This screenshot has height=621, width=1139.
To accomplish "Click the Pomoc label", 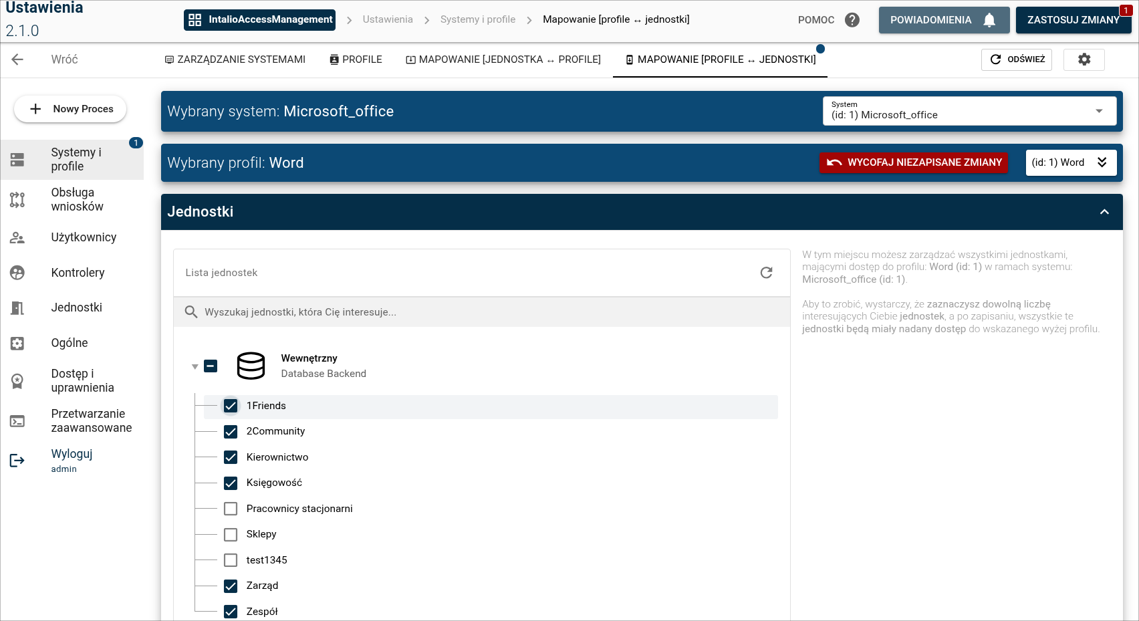I will (x=816, y=20).
